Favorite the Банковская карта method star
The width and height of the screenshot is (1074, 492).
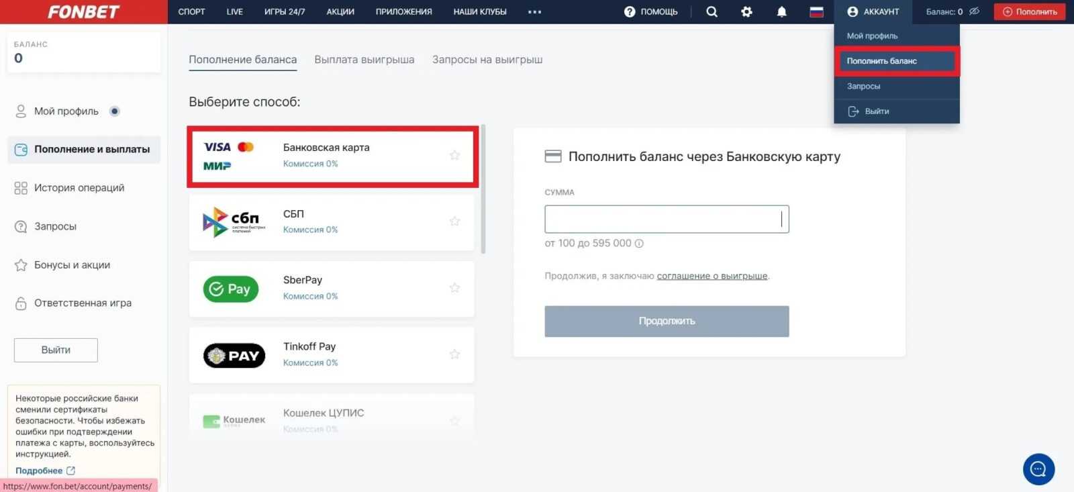click(x=454, y=155)
